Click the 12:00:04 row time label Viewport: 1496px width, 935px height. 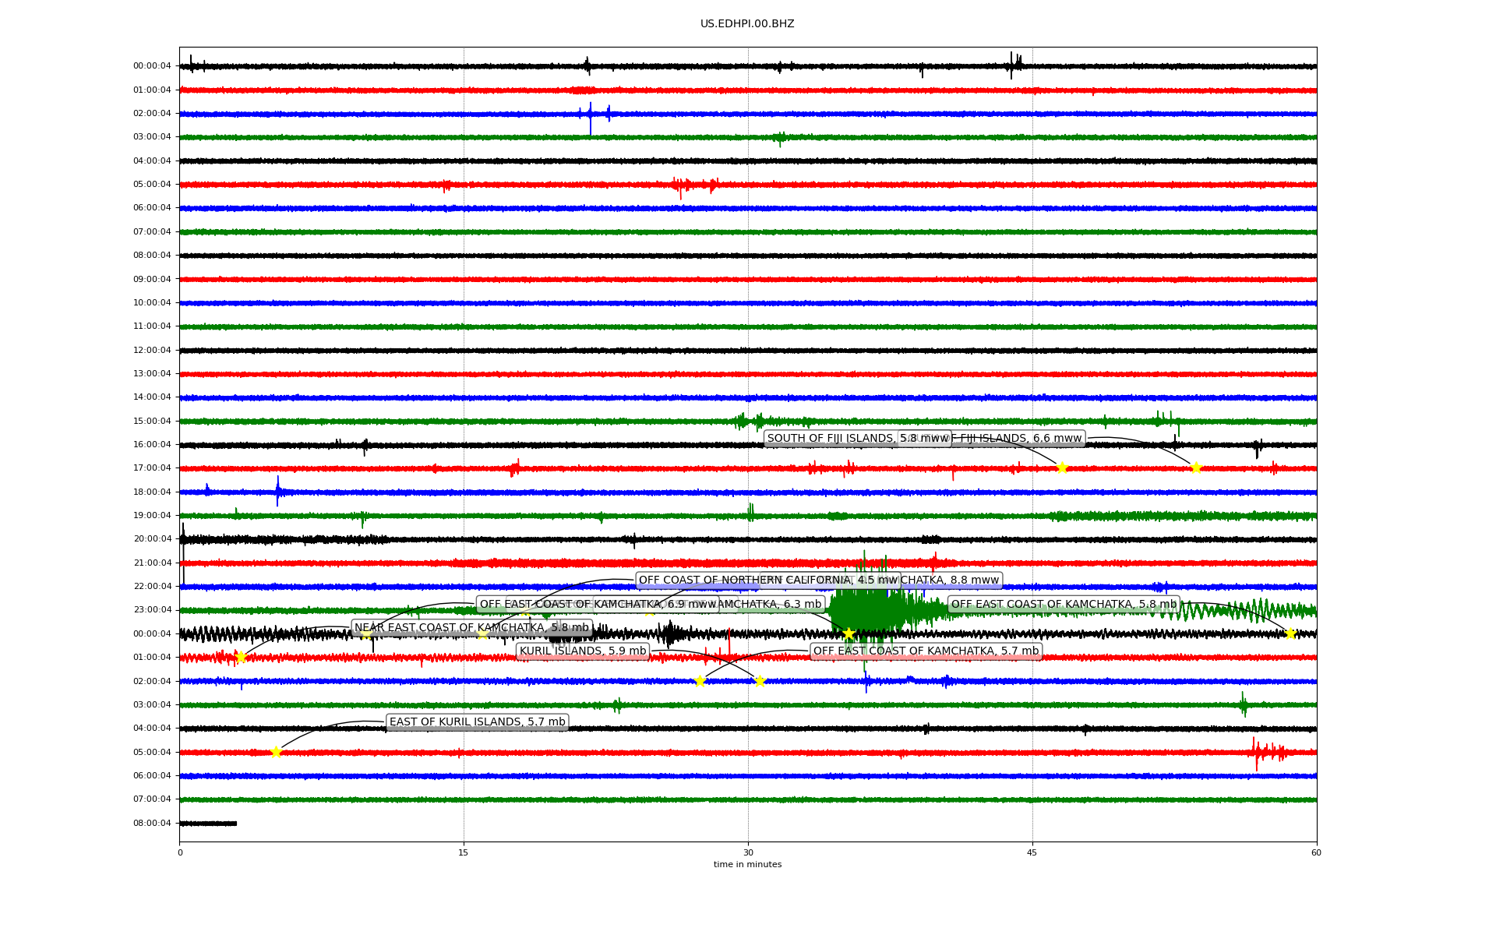click(152, 350)
